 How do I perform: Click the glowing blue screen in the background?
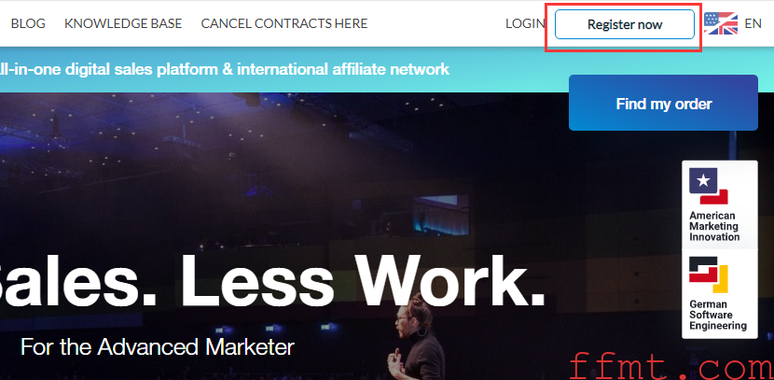point(441,216)
